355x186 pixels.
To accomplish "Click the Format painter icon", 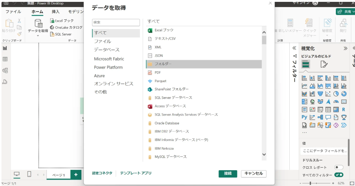I will [19, 34].
